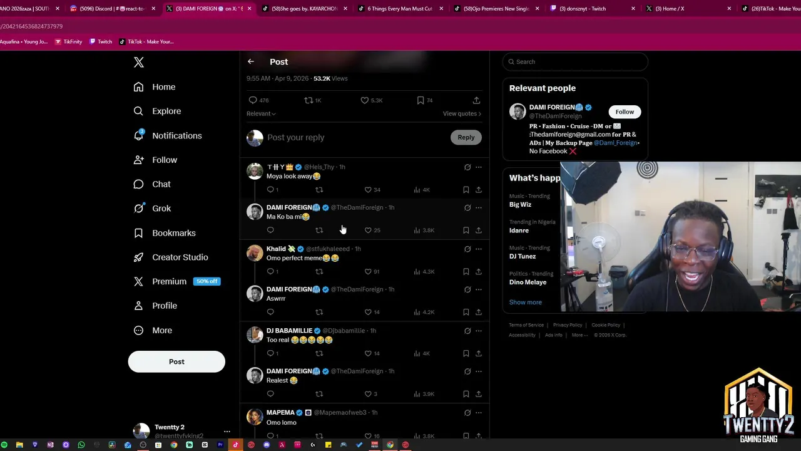Image resolution: width=801 pixels, height=451 pixels.
Task: Open Explore in the sidebar
Action: [158, 111]
